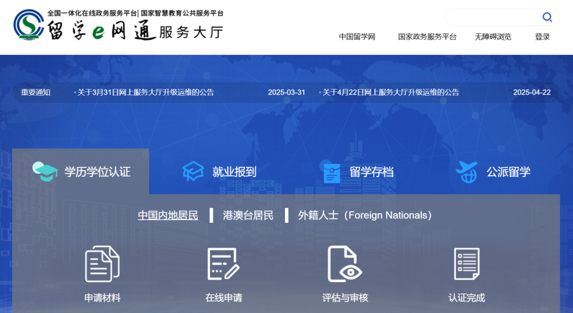
Task: Click the 申请材料 documents icon
Action: click(x=102, y=264)
